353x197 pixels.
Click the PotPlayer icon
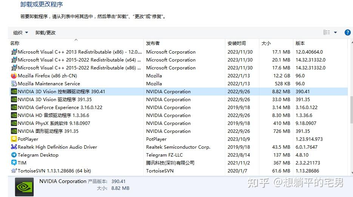tap(14, 139)
